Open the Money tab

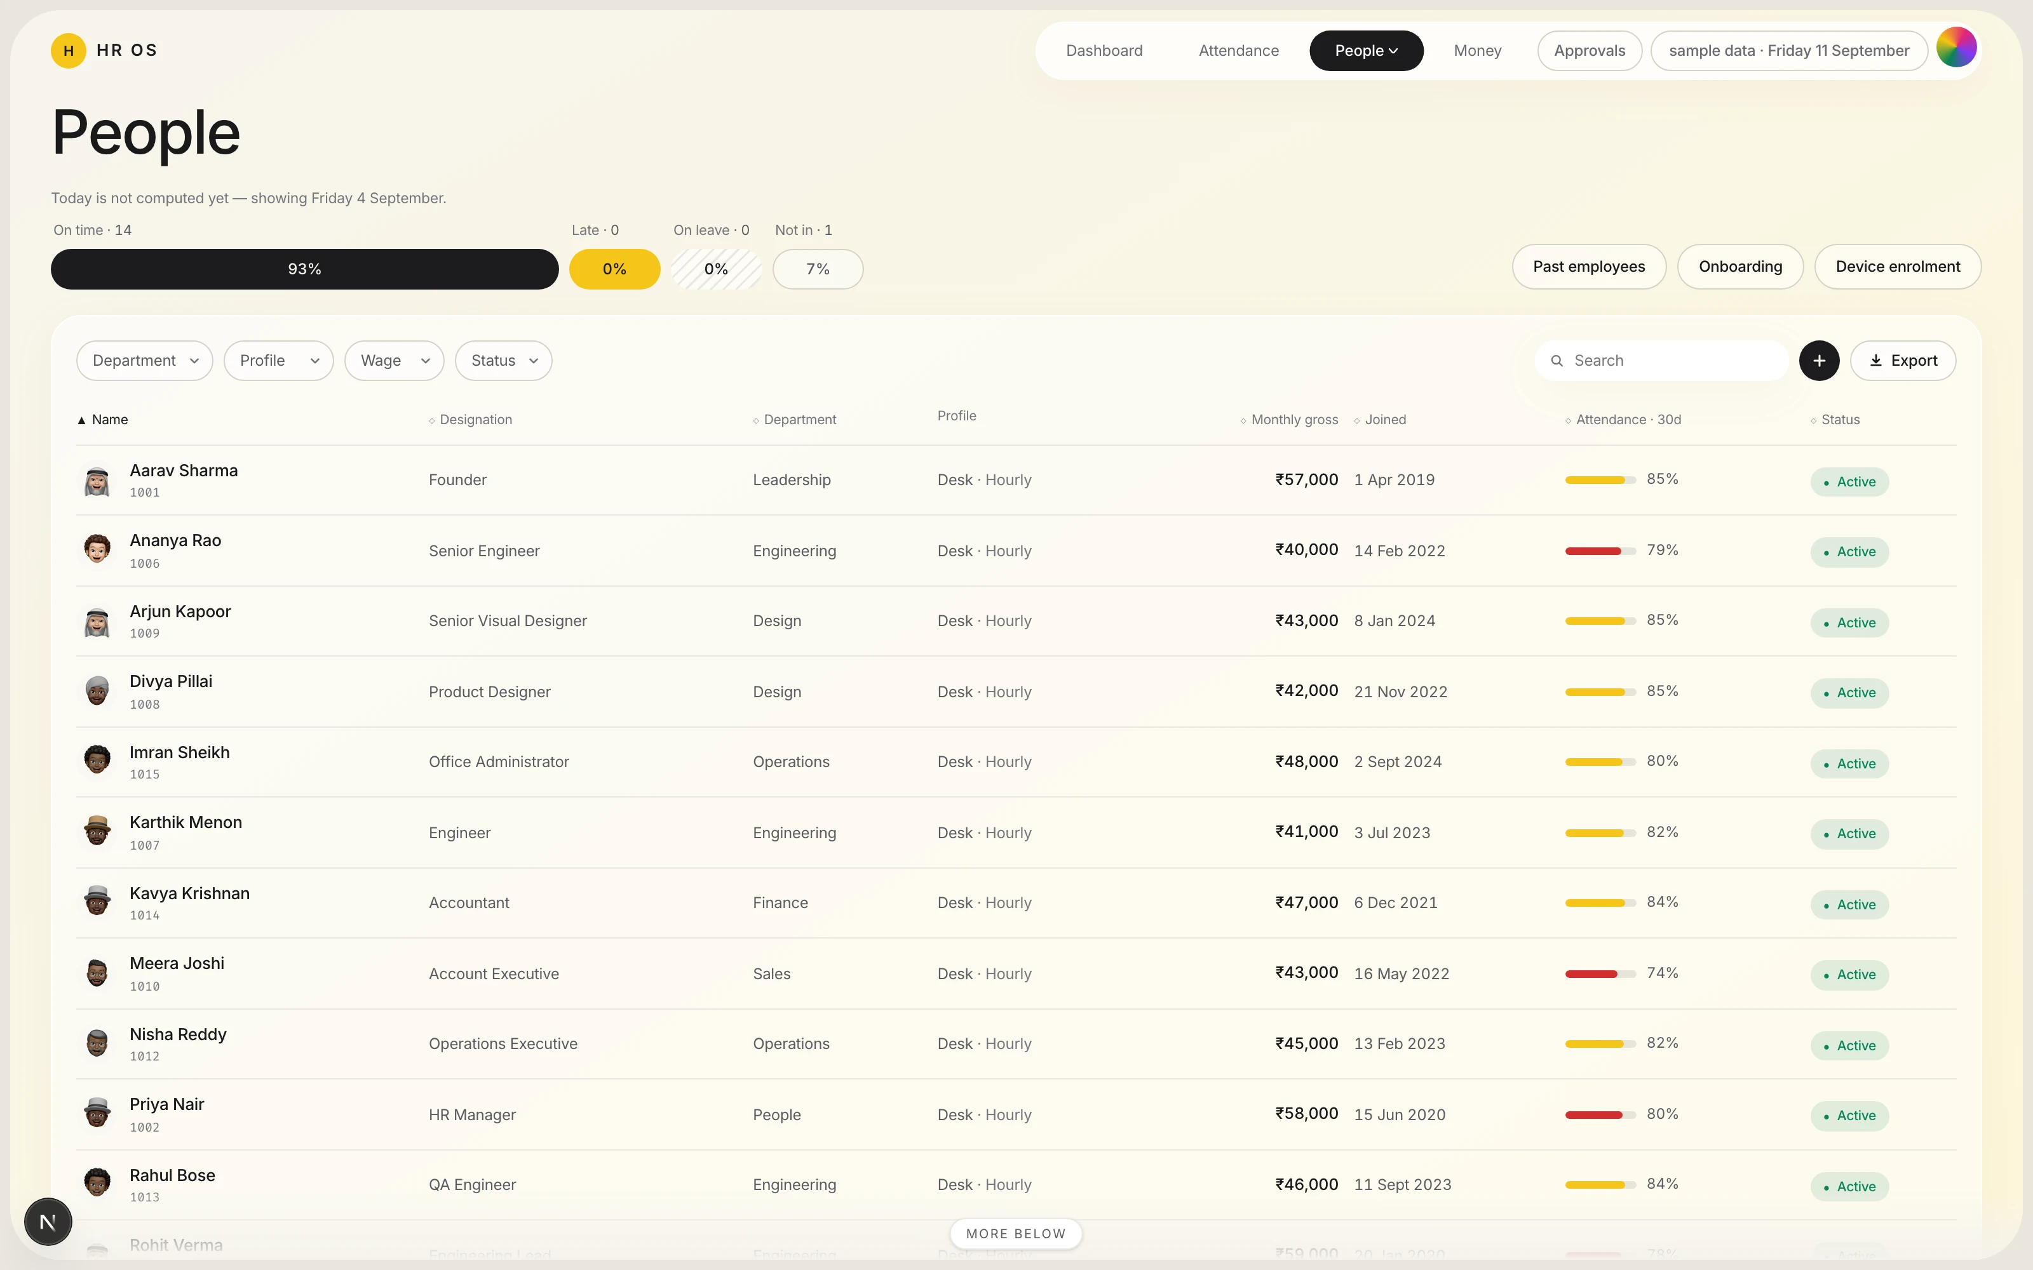point(1477,50)
